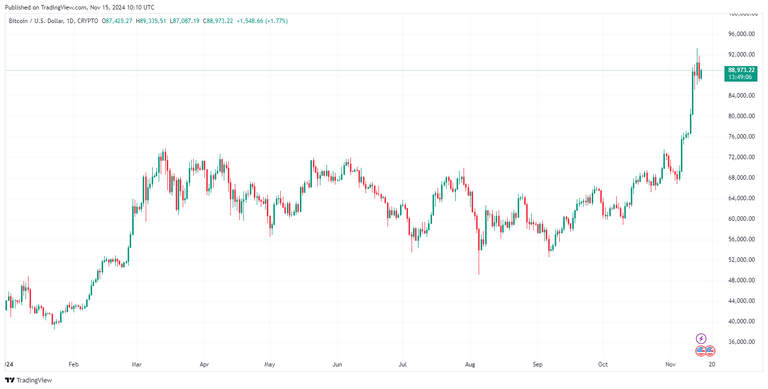Click the 1D interval label in header
Viewport: 768px width, 389px height.
tap(70, 21)
